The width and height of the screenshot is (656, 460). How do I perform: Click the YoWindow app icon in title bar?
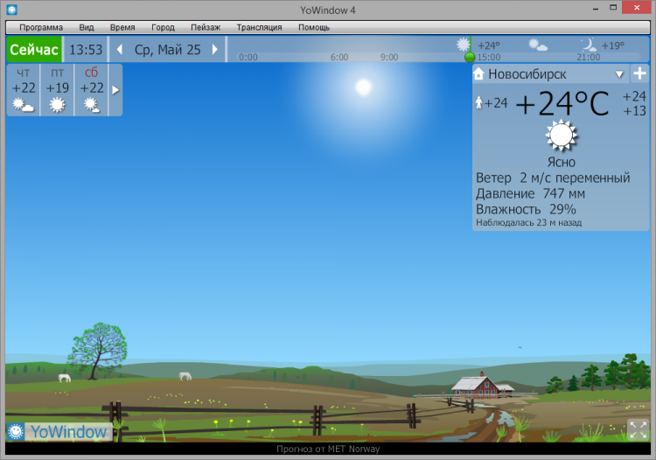click(11, 10)
